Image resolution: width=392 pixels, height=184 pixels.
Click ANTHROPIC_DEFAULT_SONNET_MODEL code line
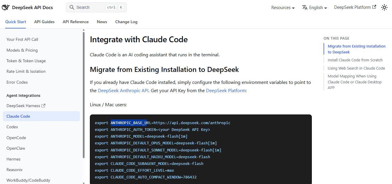coord(158,150)
